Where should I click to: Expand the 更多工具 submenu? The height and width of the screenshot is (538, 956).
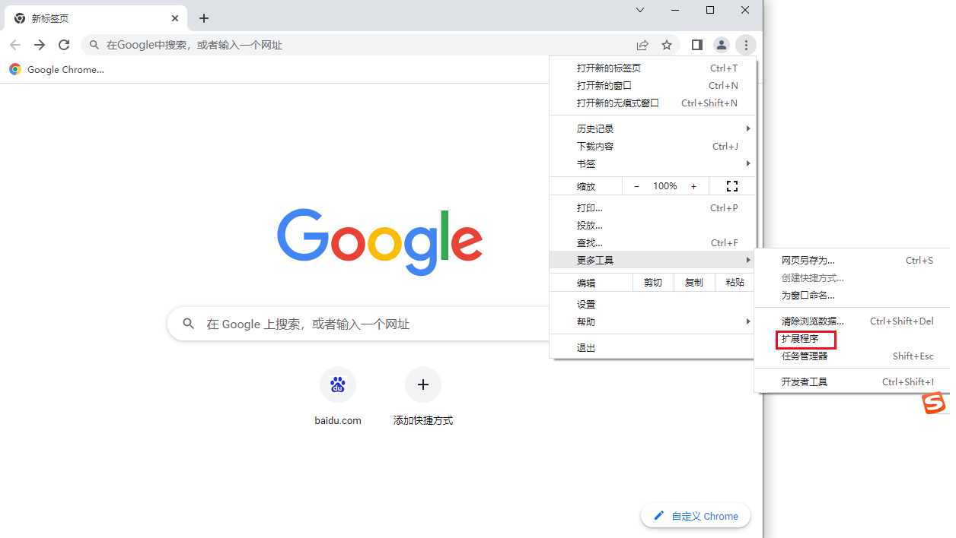click(653, 260)
